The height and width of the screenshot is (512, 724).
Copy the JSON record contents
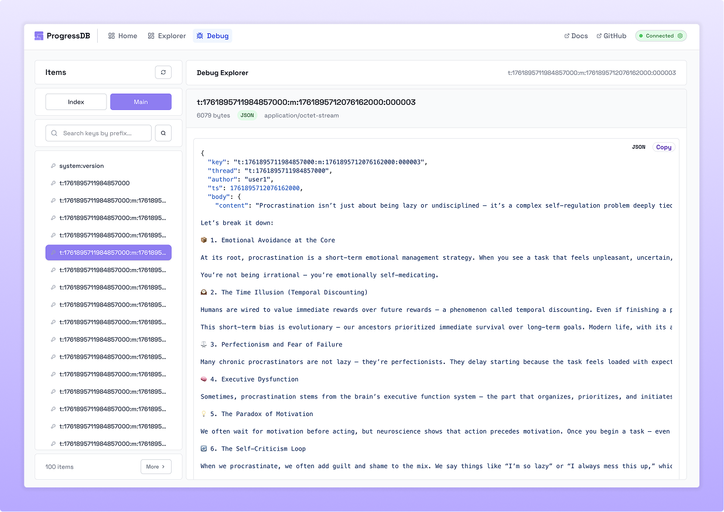663,147
